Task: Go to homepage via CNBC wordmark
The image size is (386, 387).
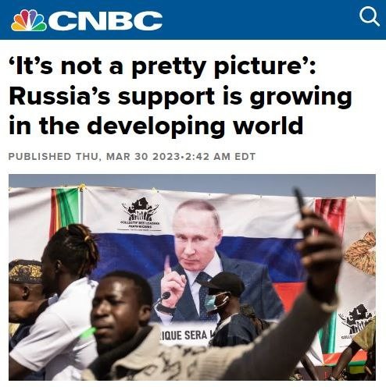Action: (106, 20)
